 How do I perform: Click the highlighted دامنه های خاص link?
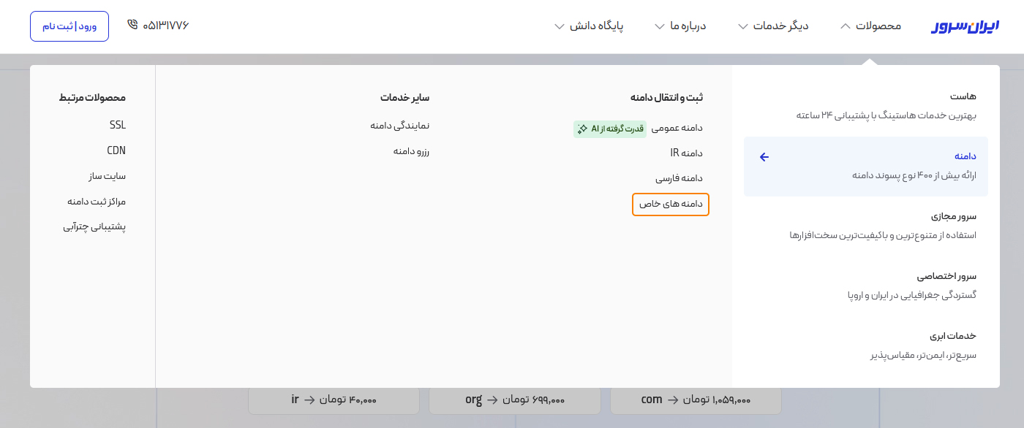671,205
